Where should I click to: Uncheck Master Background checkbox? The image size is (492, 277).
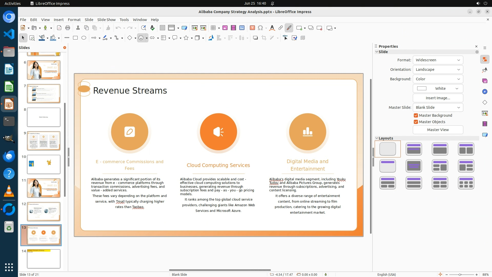[x=416, y=115]
